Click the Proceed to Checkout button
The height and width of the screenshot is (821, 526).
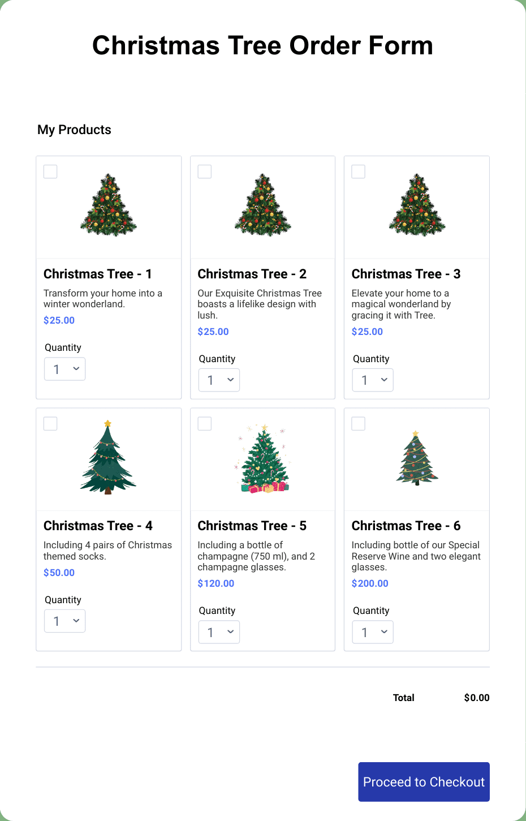(x=423, y=781)
